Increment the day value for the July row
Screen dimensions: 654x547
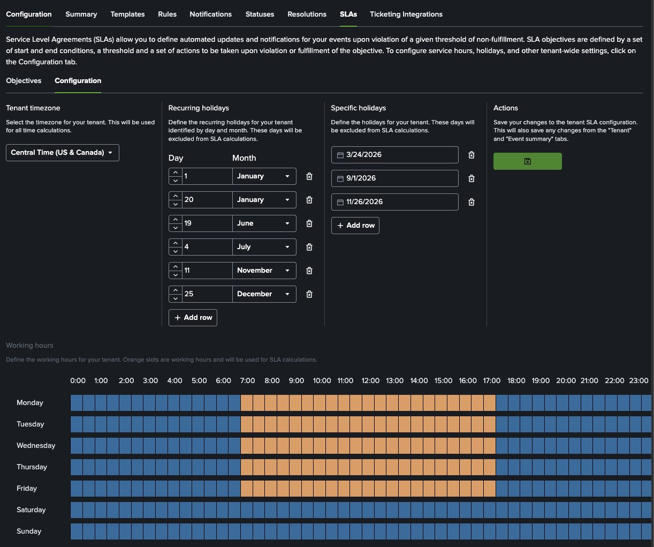click(176, 243)
